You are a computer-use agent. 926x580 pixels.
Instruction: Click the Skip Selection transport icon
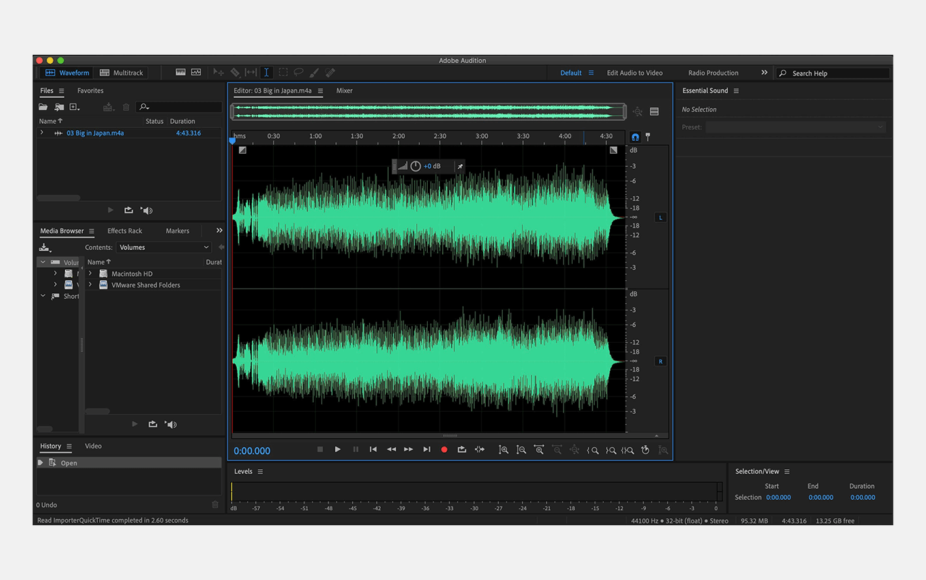(x=479, y=450)
